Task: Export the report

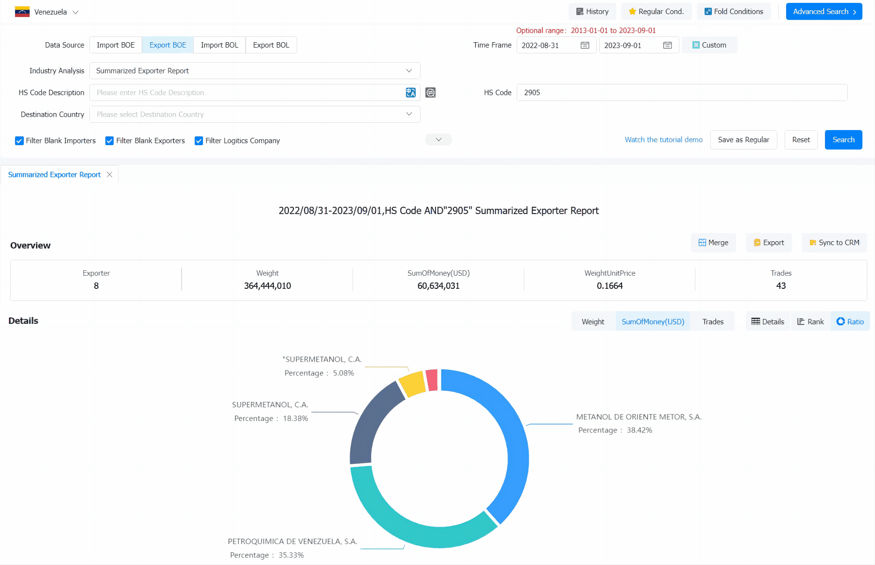Action: 769,243
